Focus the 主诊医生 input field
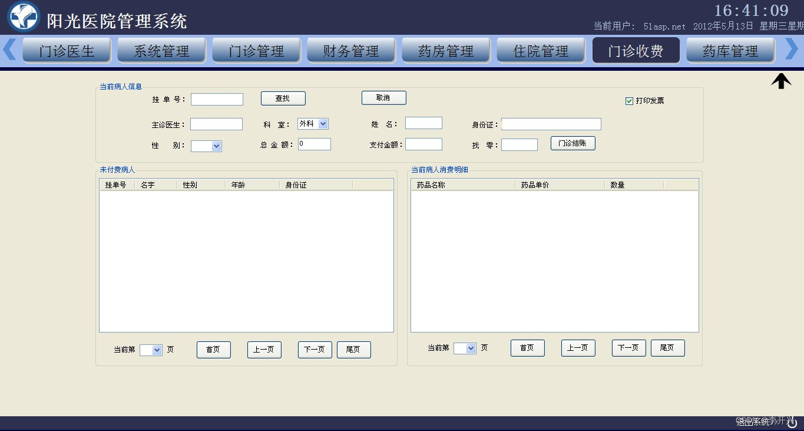 [x=216, y=124]
